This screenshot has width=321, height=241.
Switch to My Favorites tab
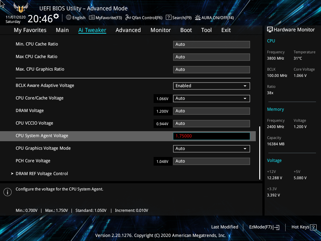(30, 30)
